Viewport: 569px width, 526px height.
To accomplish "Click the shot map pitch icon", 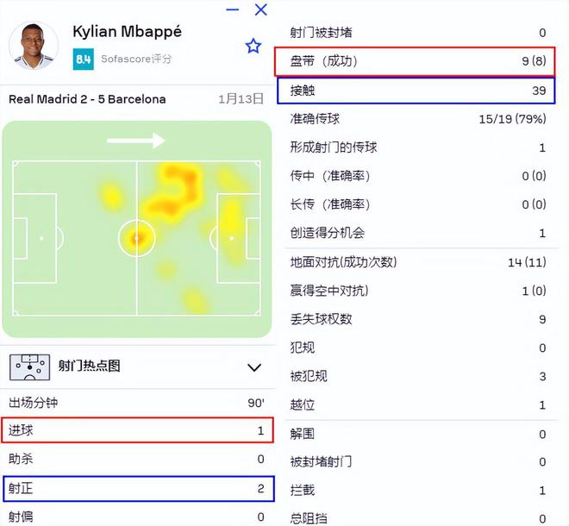I will point(29,366).
